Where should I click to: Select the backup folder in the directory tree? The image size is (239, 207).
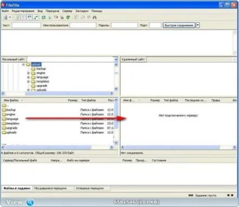pyautogui.click(x=41, y=69)
